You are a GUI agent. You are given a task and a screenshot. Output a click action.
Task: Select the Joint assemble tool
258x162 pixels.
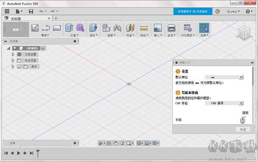click(x=117, y=28)
